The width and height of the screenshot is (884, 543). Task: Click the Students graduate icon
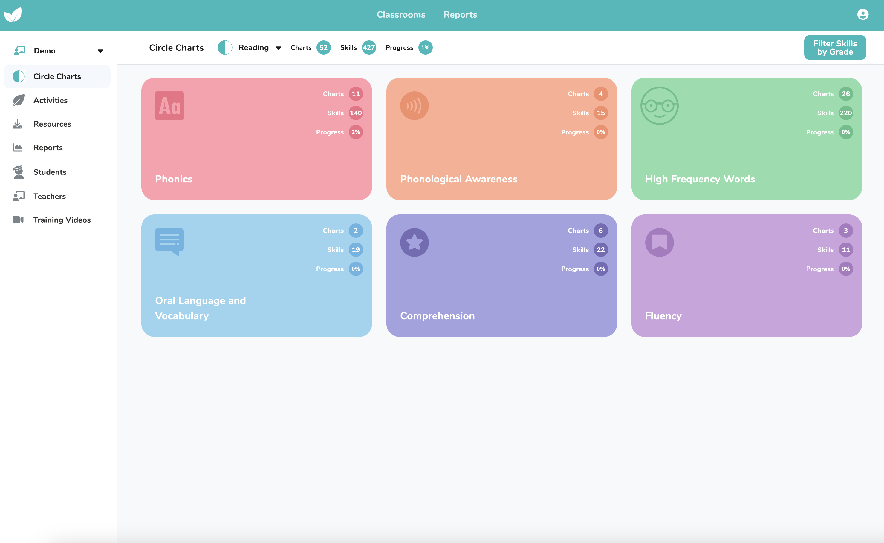(x=18, y=172)
